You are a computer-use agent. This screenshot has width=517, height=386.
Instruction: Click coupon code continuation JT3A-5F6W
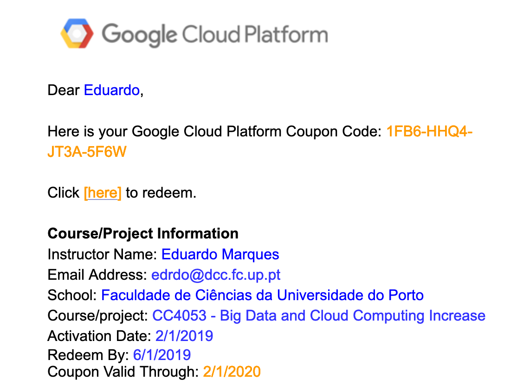[87, 152]
